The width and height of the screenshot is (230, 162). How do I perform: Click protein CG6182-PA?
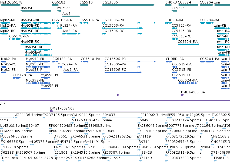[55, 62]
